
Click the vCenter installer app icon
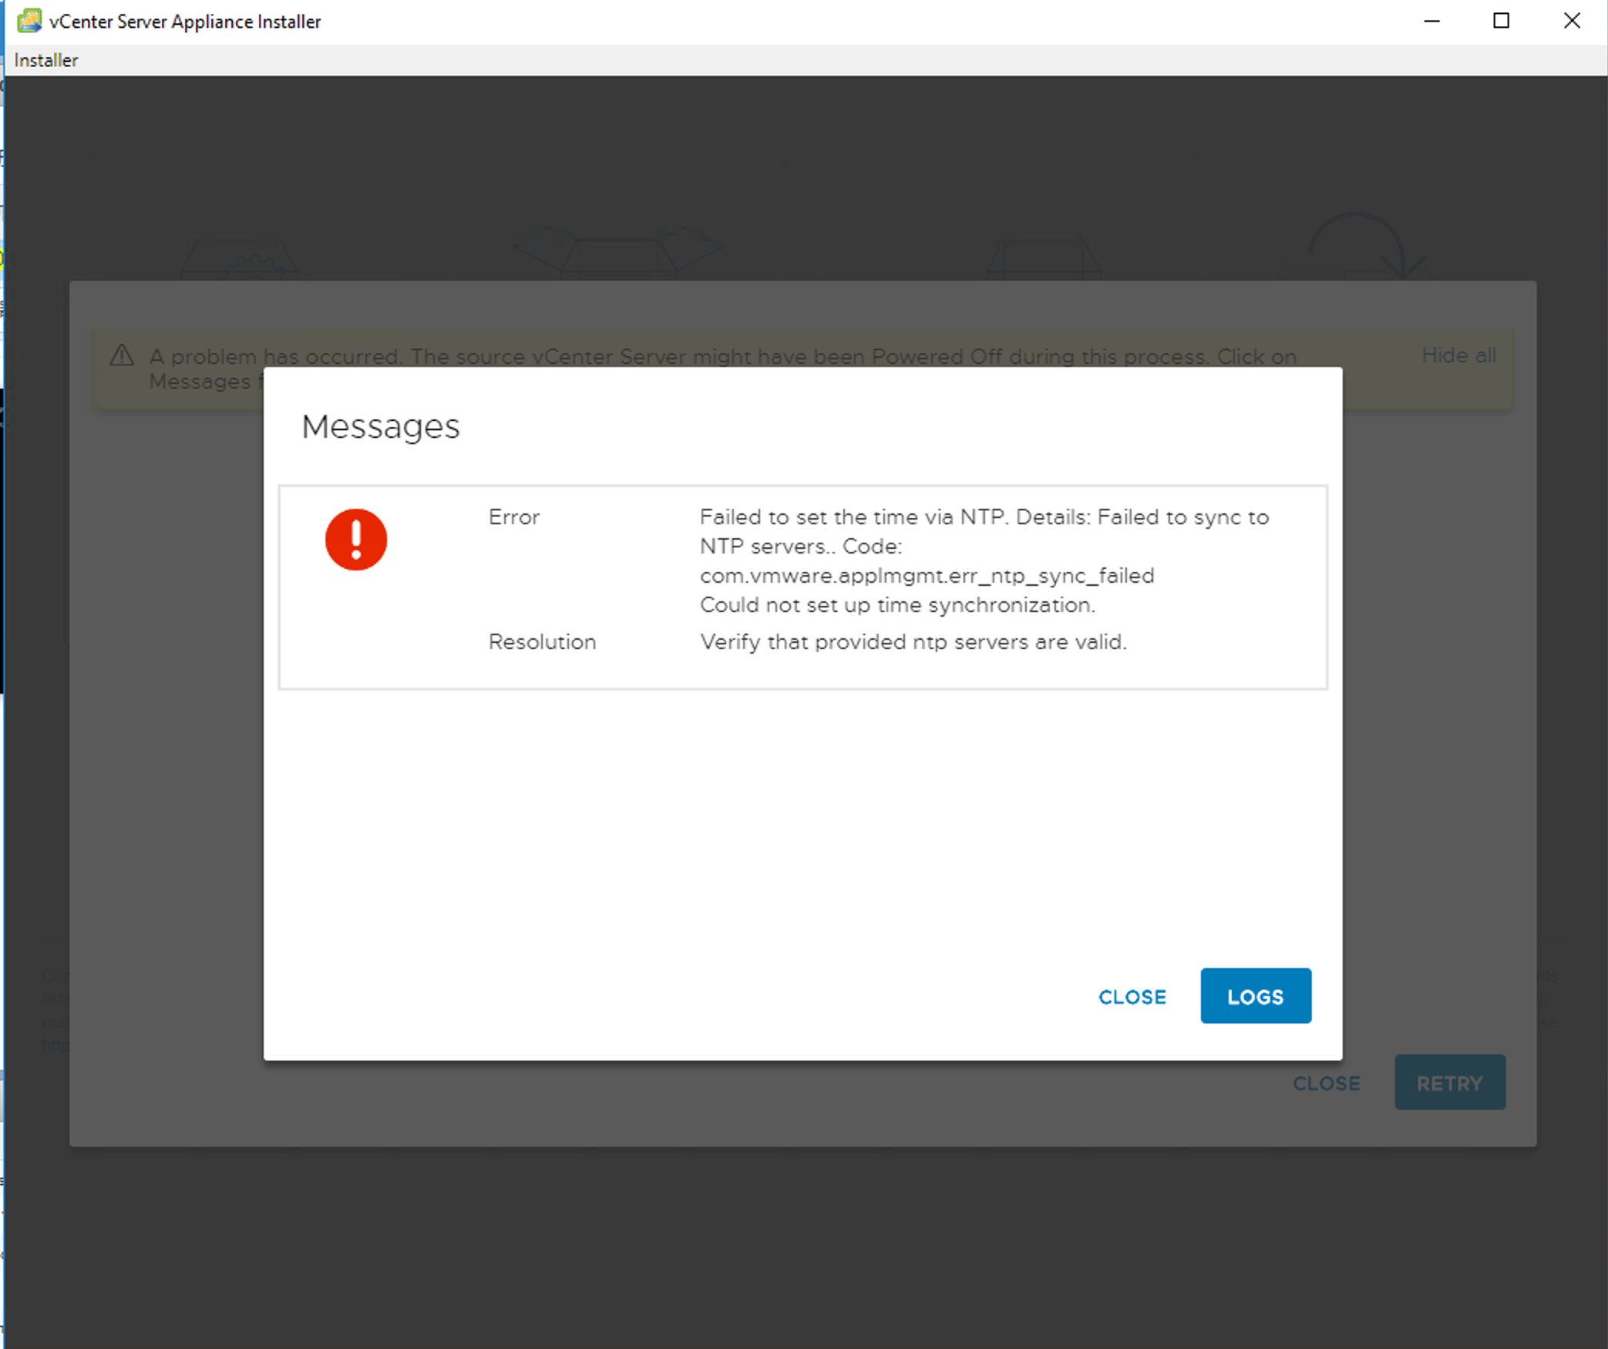(x=29, y=21)
